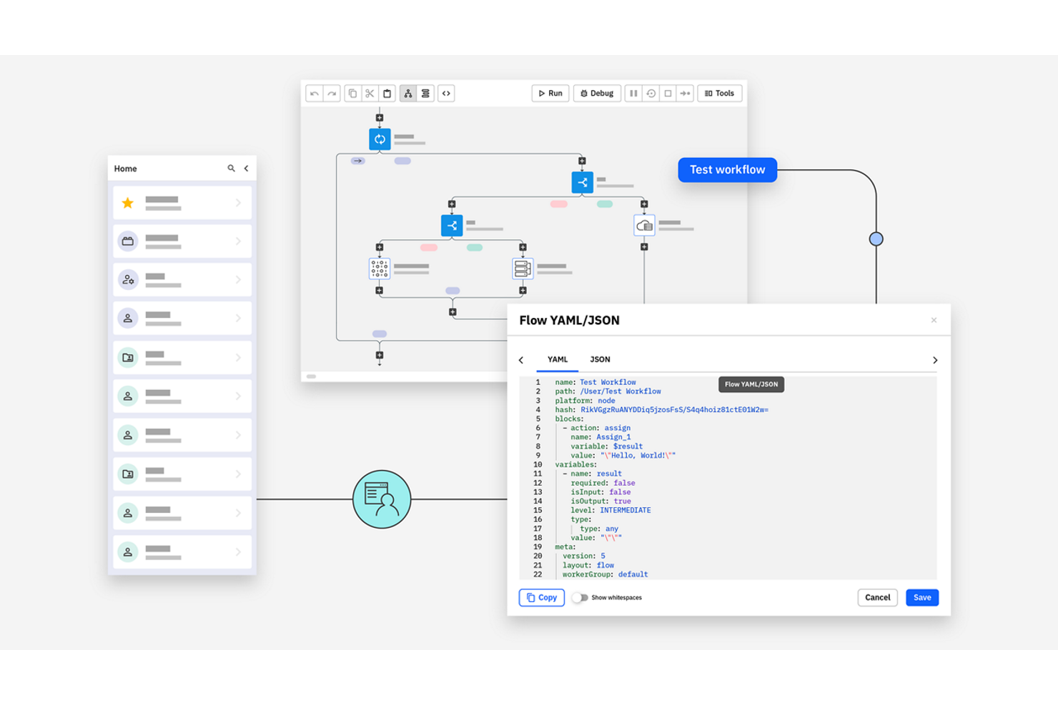Enable the Show whitespaces toggle
Viewport: 1058px width, 705px height.
coord(579,598)
